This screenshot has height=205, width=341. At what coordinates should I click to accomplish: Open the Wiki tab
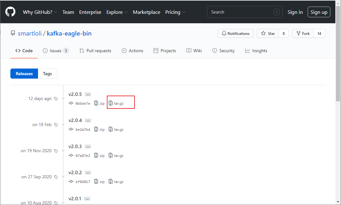coord(194,51)
